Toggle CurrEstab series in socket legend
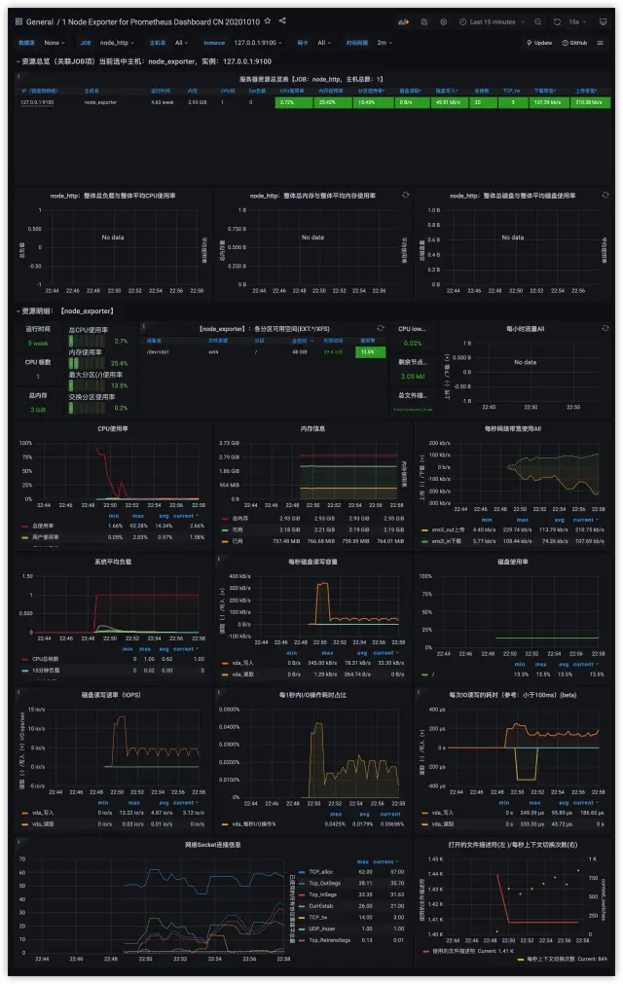623x984 pixels. click(x=322, y=905)
